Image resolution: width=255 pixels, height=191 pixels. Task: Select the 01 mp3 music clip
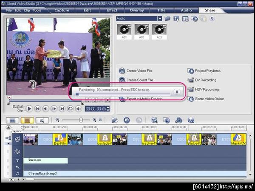pos(135,174)
